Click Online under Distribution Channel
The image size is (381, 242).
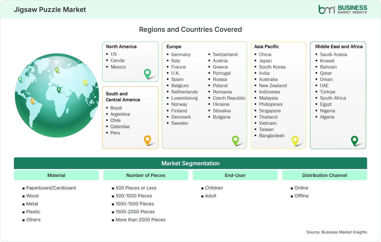[x=301, y=188]
